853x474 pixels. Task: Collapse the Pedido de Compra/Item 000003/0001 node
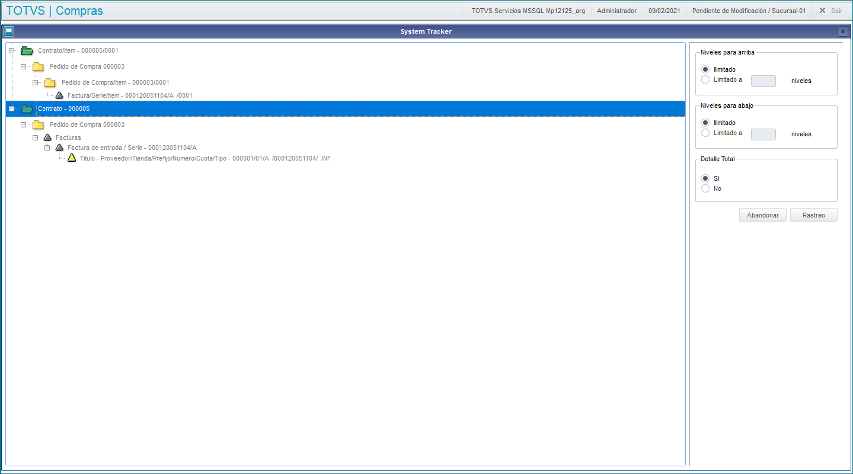click(36, 82)
